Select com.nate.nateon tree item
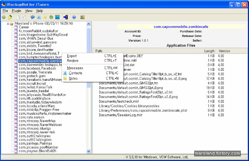Viewport: 249px width, 161px height. pos(32,117)
